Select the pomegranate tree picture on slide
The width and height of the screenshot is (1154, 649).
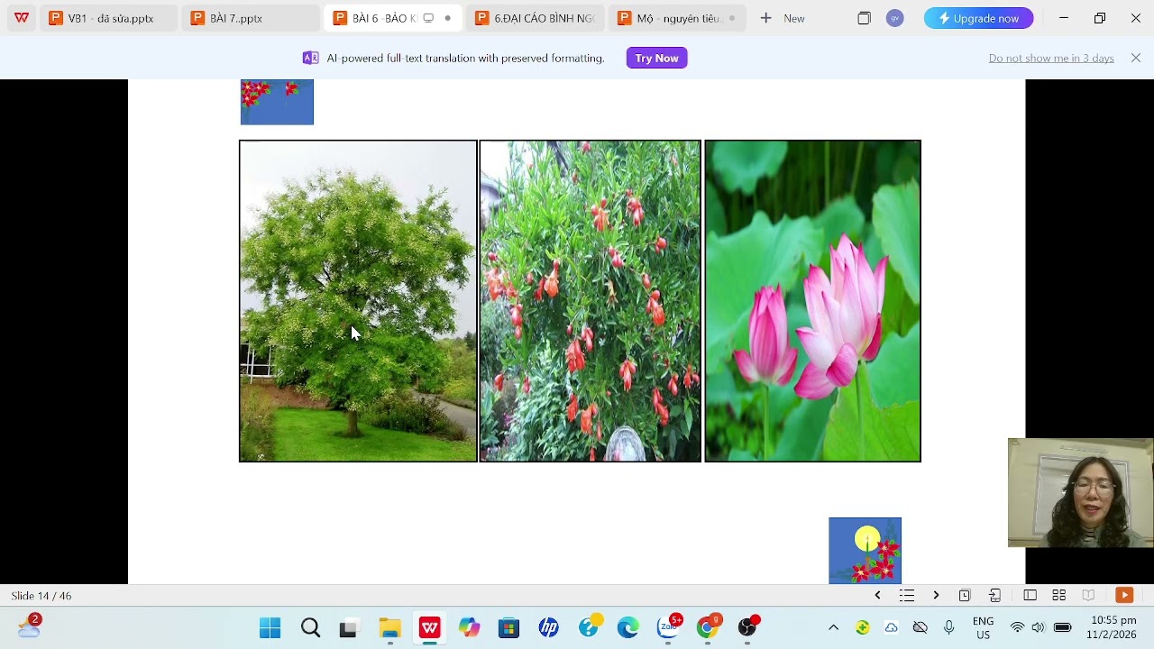[x=591, y=301]
